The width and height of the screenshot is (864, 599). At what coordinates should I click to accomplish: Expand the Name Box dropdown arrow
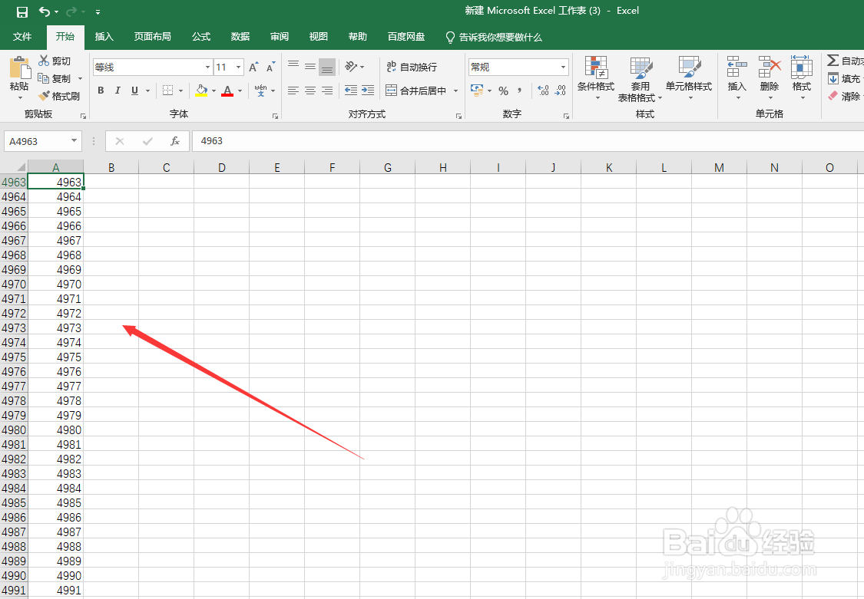[74, 141]
